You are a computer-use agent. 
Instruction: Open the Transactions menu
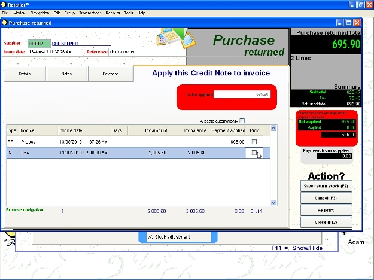click(90, 13)
